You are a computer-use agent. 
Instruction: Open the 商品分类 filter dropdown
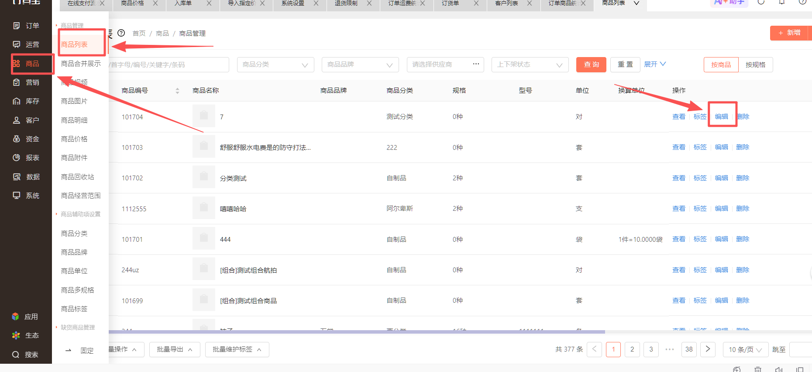point(275,64)
